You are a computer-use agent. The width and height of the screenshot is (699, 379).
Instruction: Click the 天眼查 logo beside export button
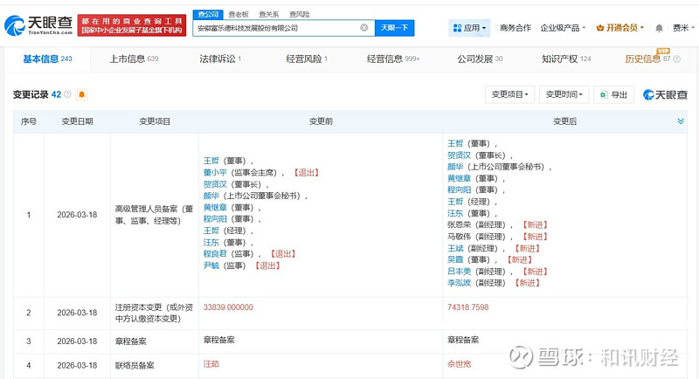click(x=665, y=94)
